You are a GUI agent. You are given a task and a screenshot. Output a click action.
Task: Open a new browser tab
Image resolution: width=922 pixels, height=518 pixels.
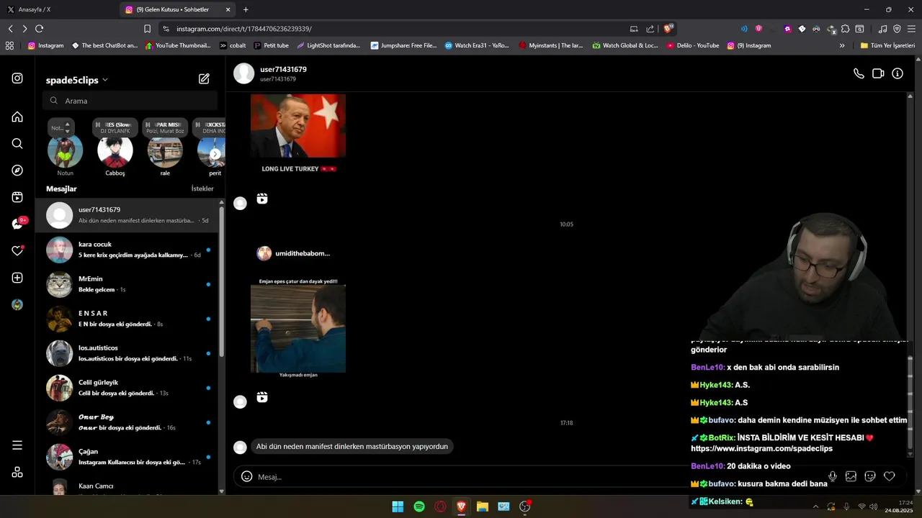(x=246, y=9)
